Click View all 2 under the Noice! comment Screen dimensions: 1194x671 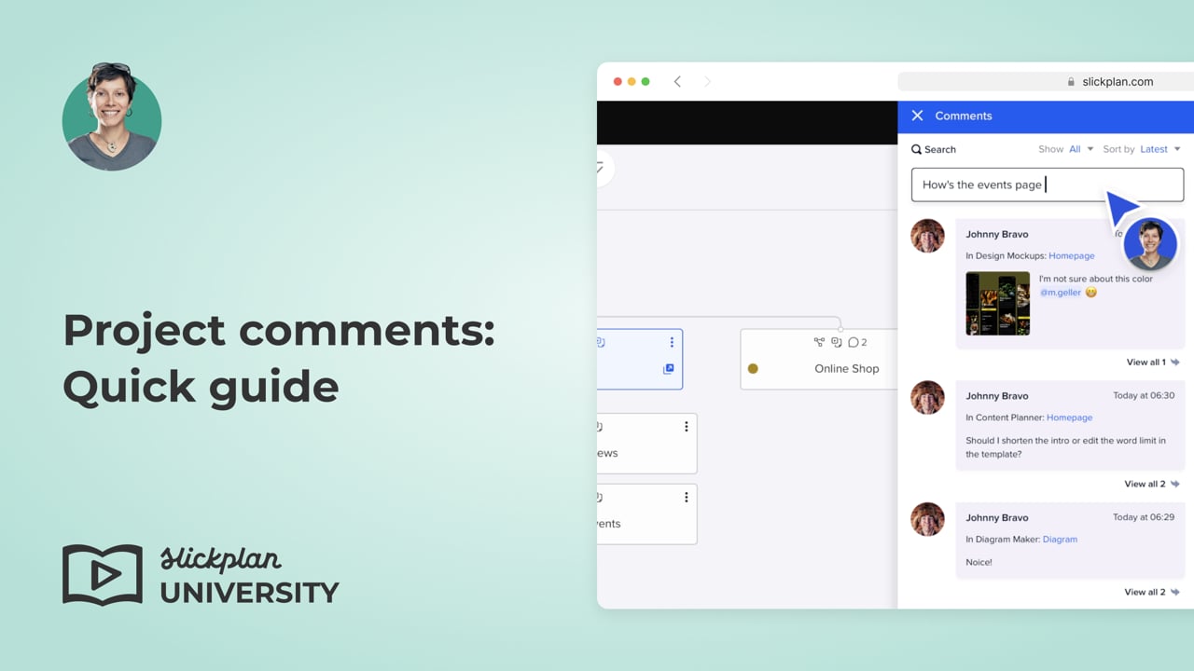(1151, 592)
